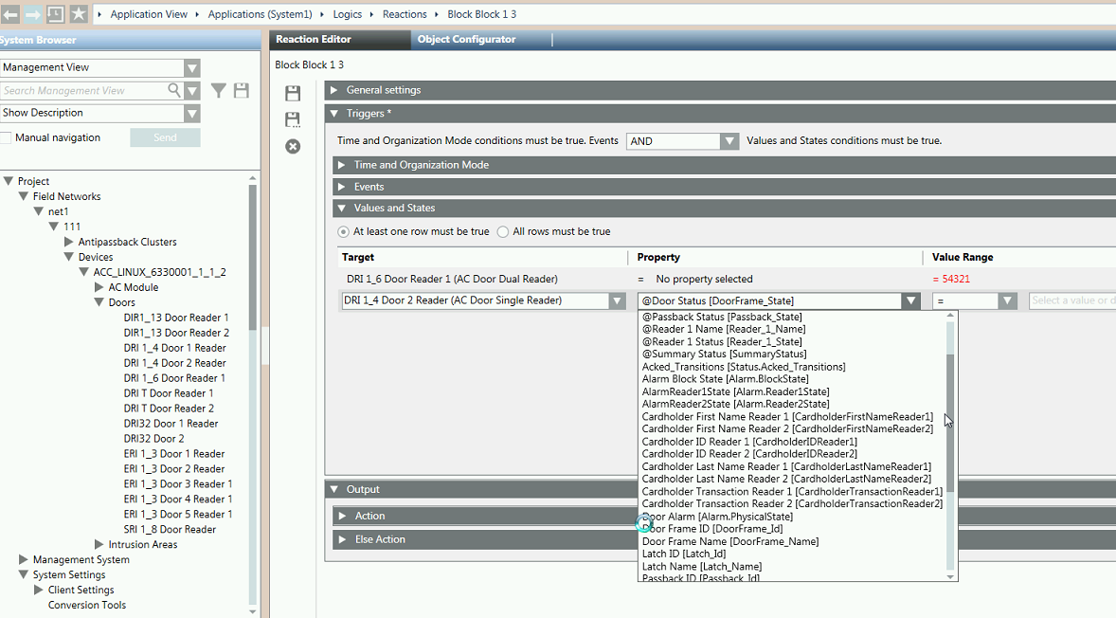Discard changes using the circled X icon
This screenshot has width=1116, height=618.
point(293,147)
